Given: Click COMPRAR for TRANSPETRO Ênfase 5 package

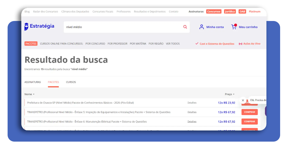Looking at the screenshot, I should click(249, 112).
